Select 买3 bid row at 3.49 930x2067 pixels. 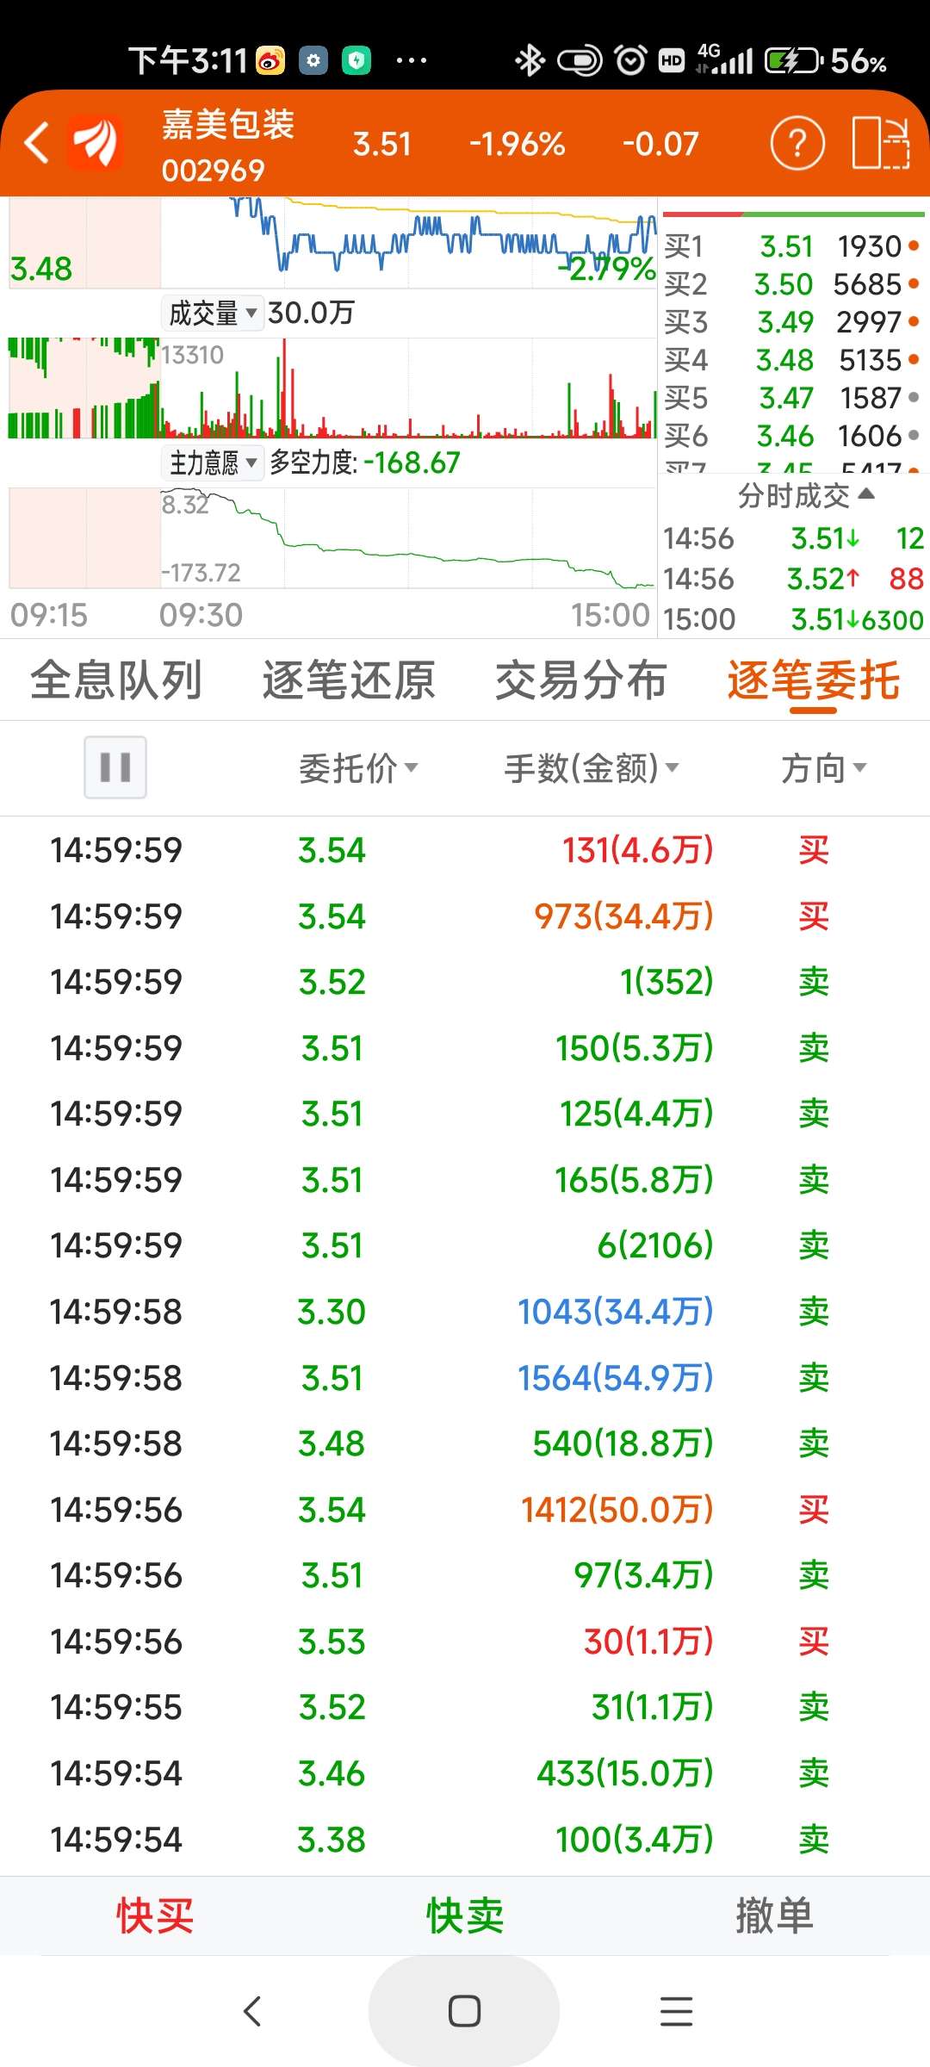792,322
